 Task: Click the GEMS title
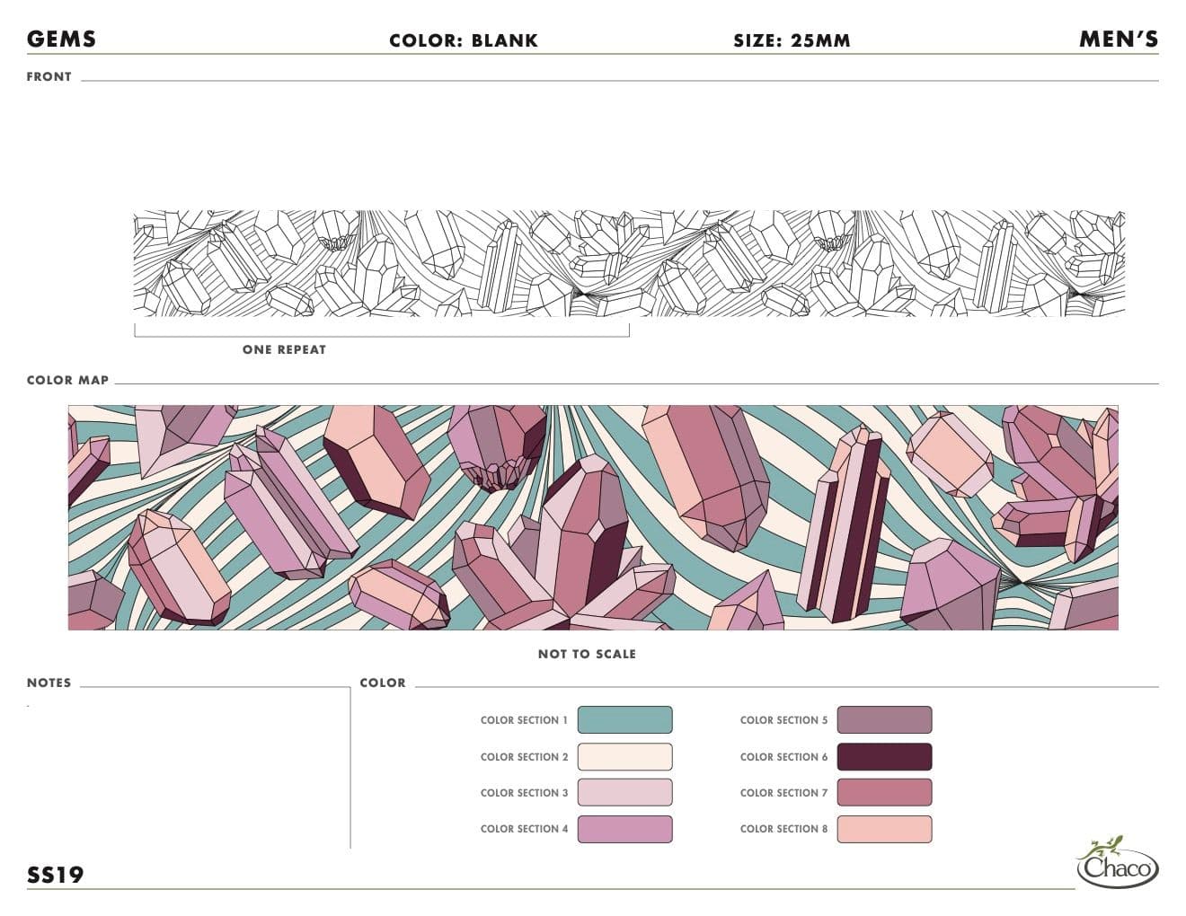click(x=61, y=39)
